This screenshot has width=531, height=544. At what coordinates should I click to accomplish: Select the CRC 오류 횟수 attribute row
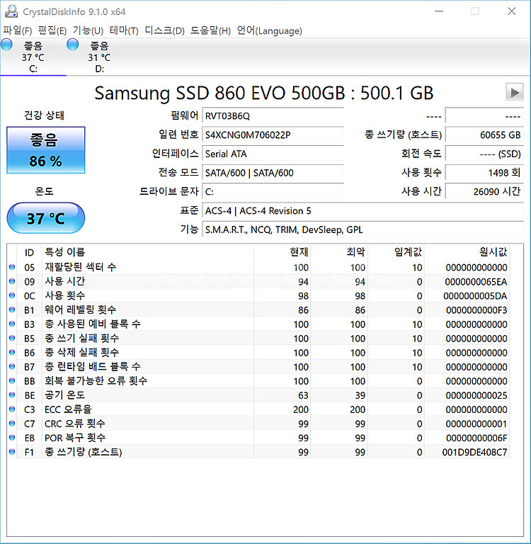tap(258, 424)
